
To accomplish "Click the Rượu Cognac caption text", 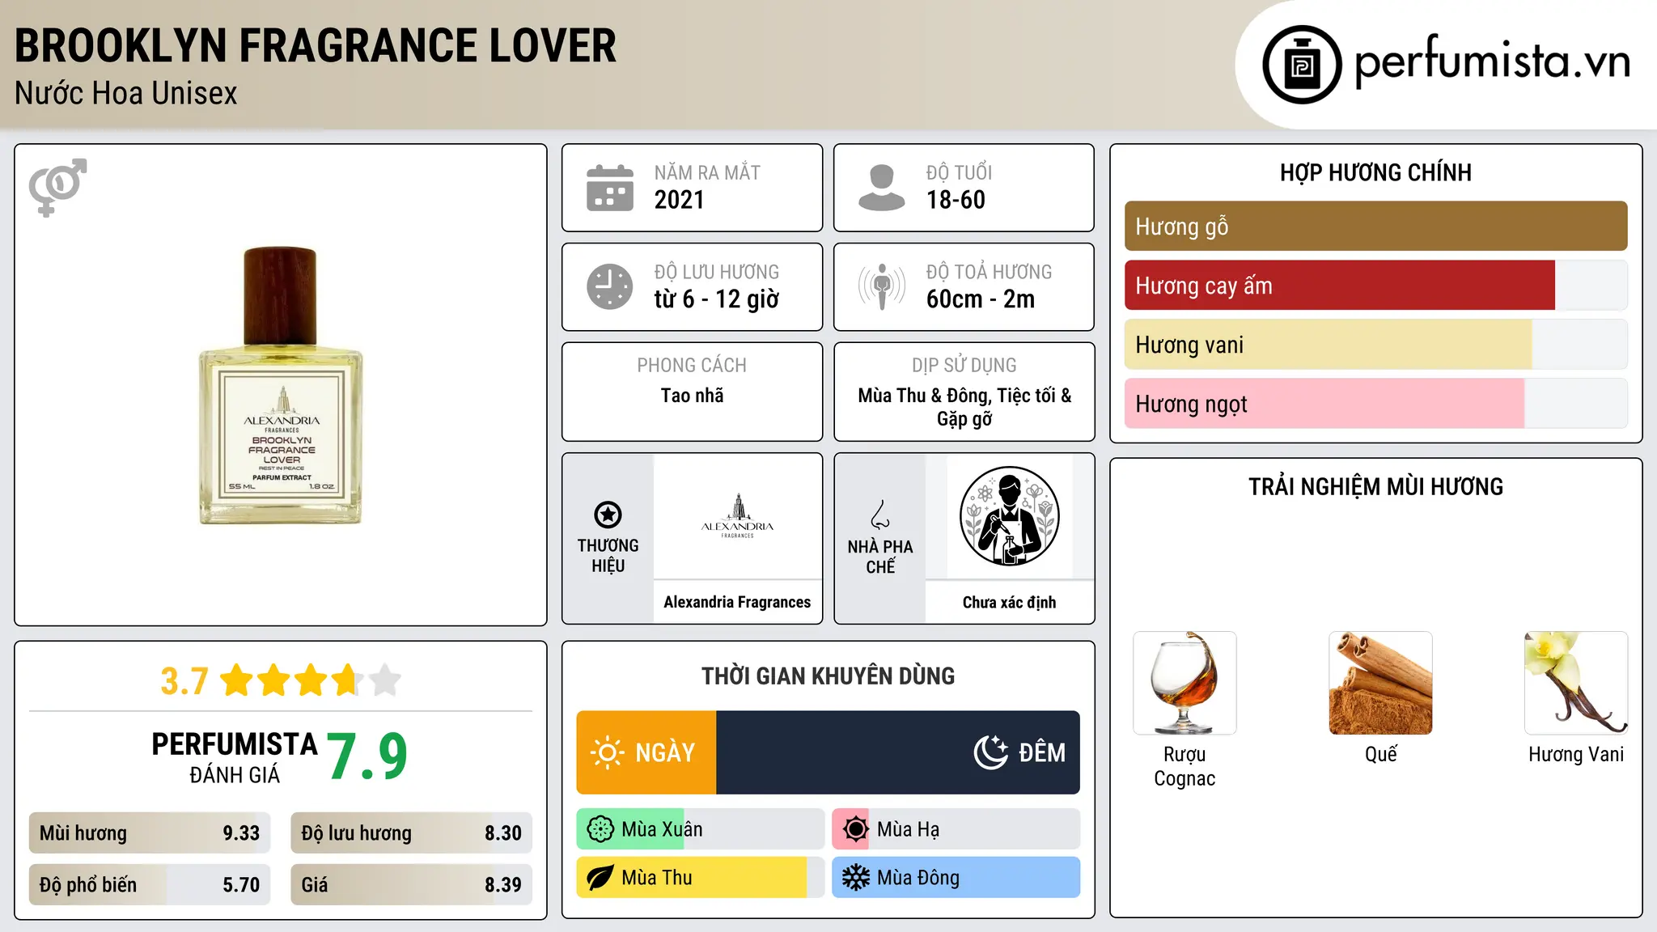I will click(x=1184, y=766).
